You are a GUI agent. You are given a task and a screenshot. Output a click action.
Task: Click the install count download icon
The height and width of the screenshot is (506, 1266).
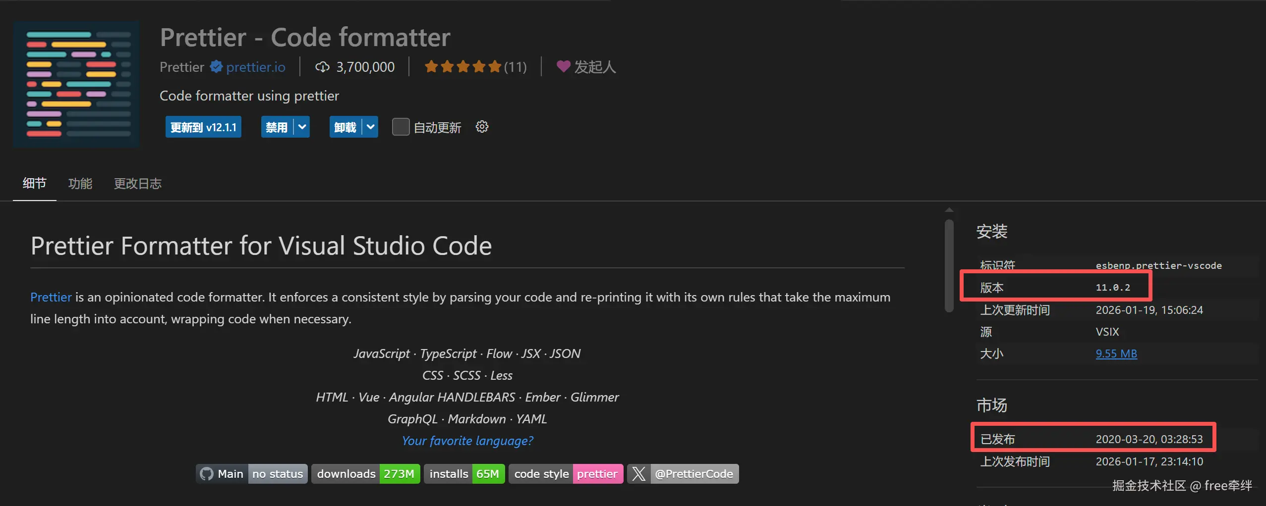coord(322,67)
